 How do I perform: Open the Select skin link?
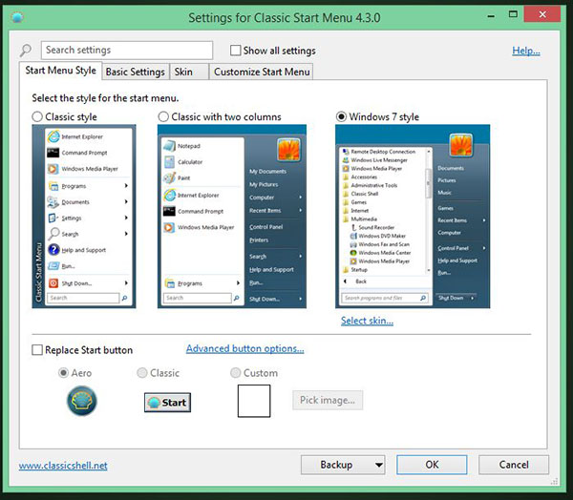pyautogui.click(x=367, y=321)
